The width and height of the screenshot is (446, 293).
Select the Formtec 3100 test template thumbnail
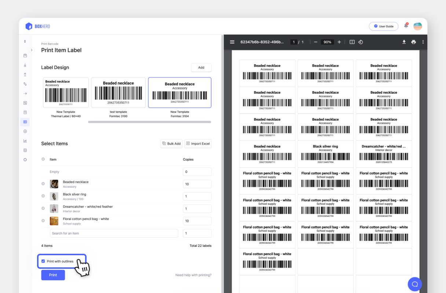(x=118, y=92)
